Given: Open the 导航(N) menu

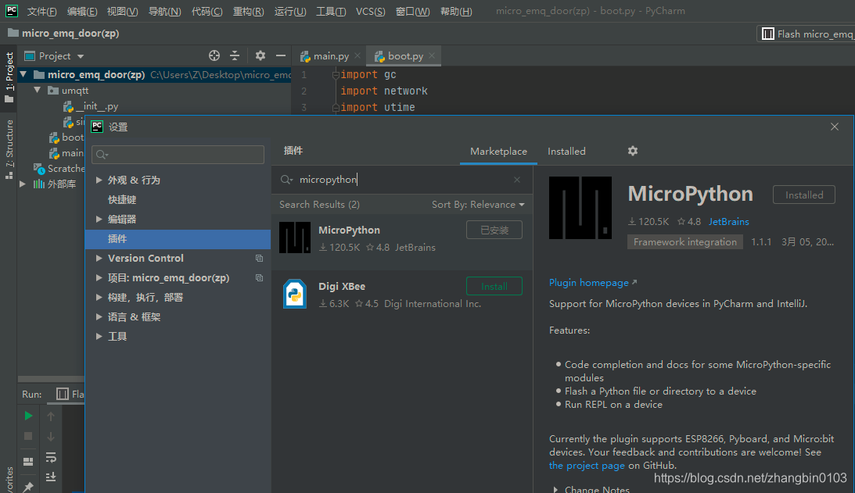Looking at the screenshot, I should [x=165, y=12].
